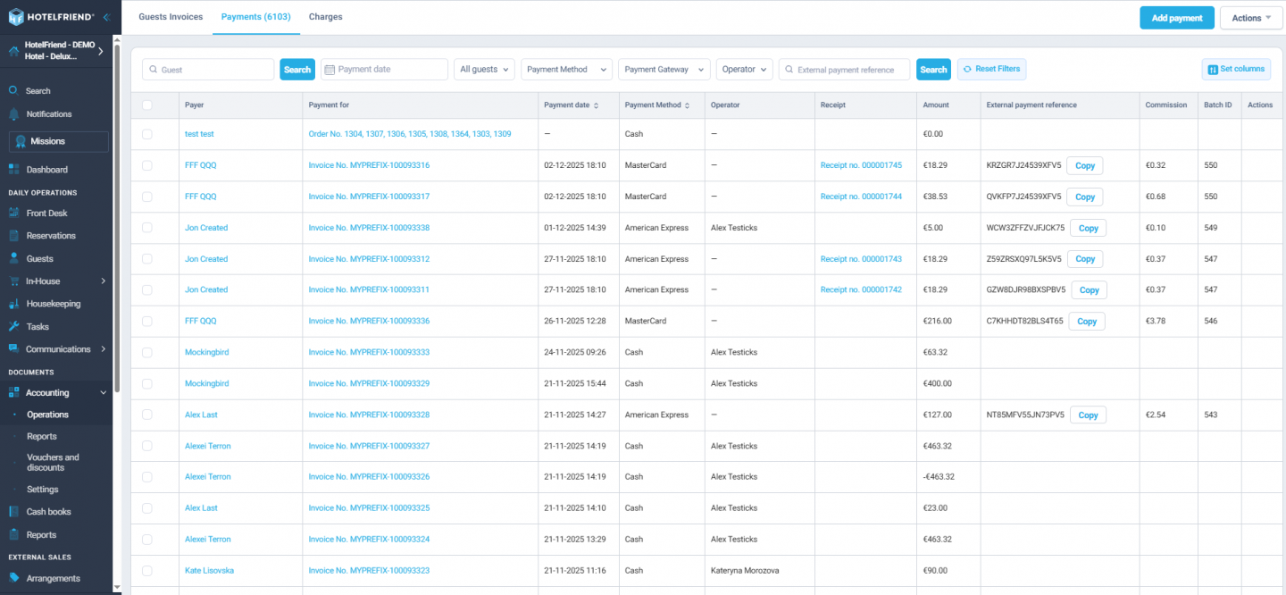This screenshot has width=1286, height=595.
Task: Select the checkbox next to Mockingbird's payment
Action: coord(147,352)
